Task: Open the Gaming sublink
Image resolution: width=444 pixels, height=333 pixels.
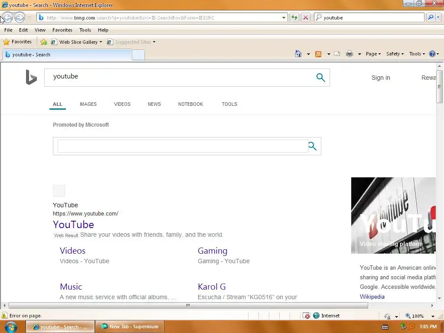Action: click(x=212, y=251)
